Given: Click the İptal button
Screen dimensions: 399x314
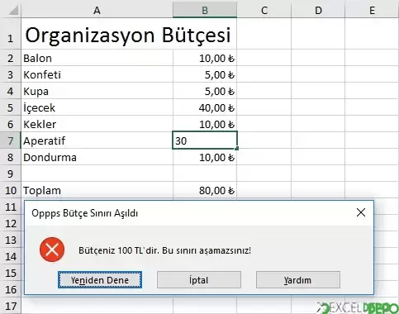Looking at the screenshot, I should (199, 280).
